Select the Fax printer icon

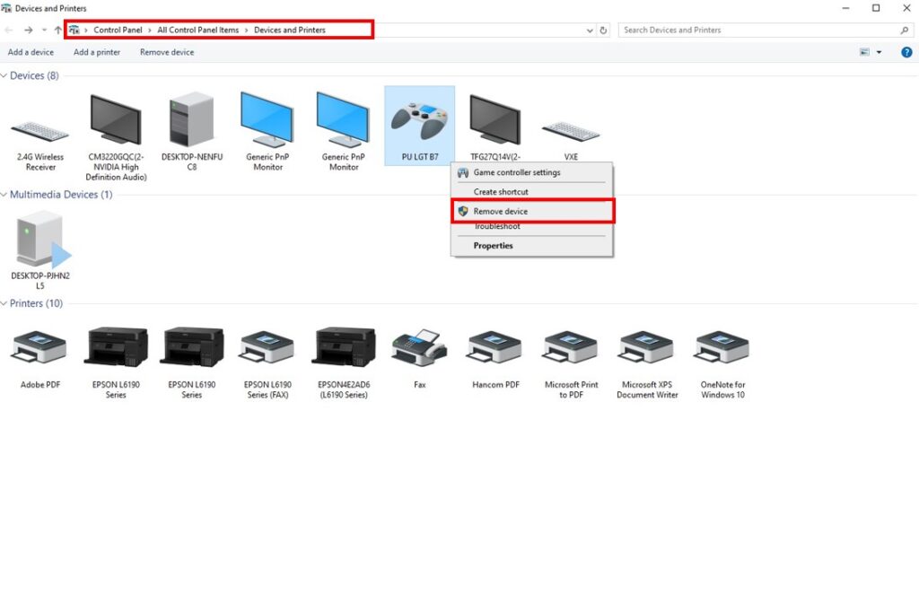pos(419,348)
